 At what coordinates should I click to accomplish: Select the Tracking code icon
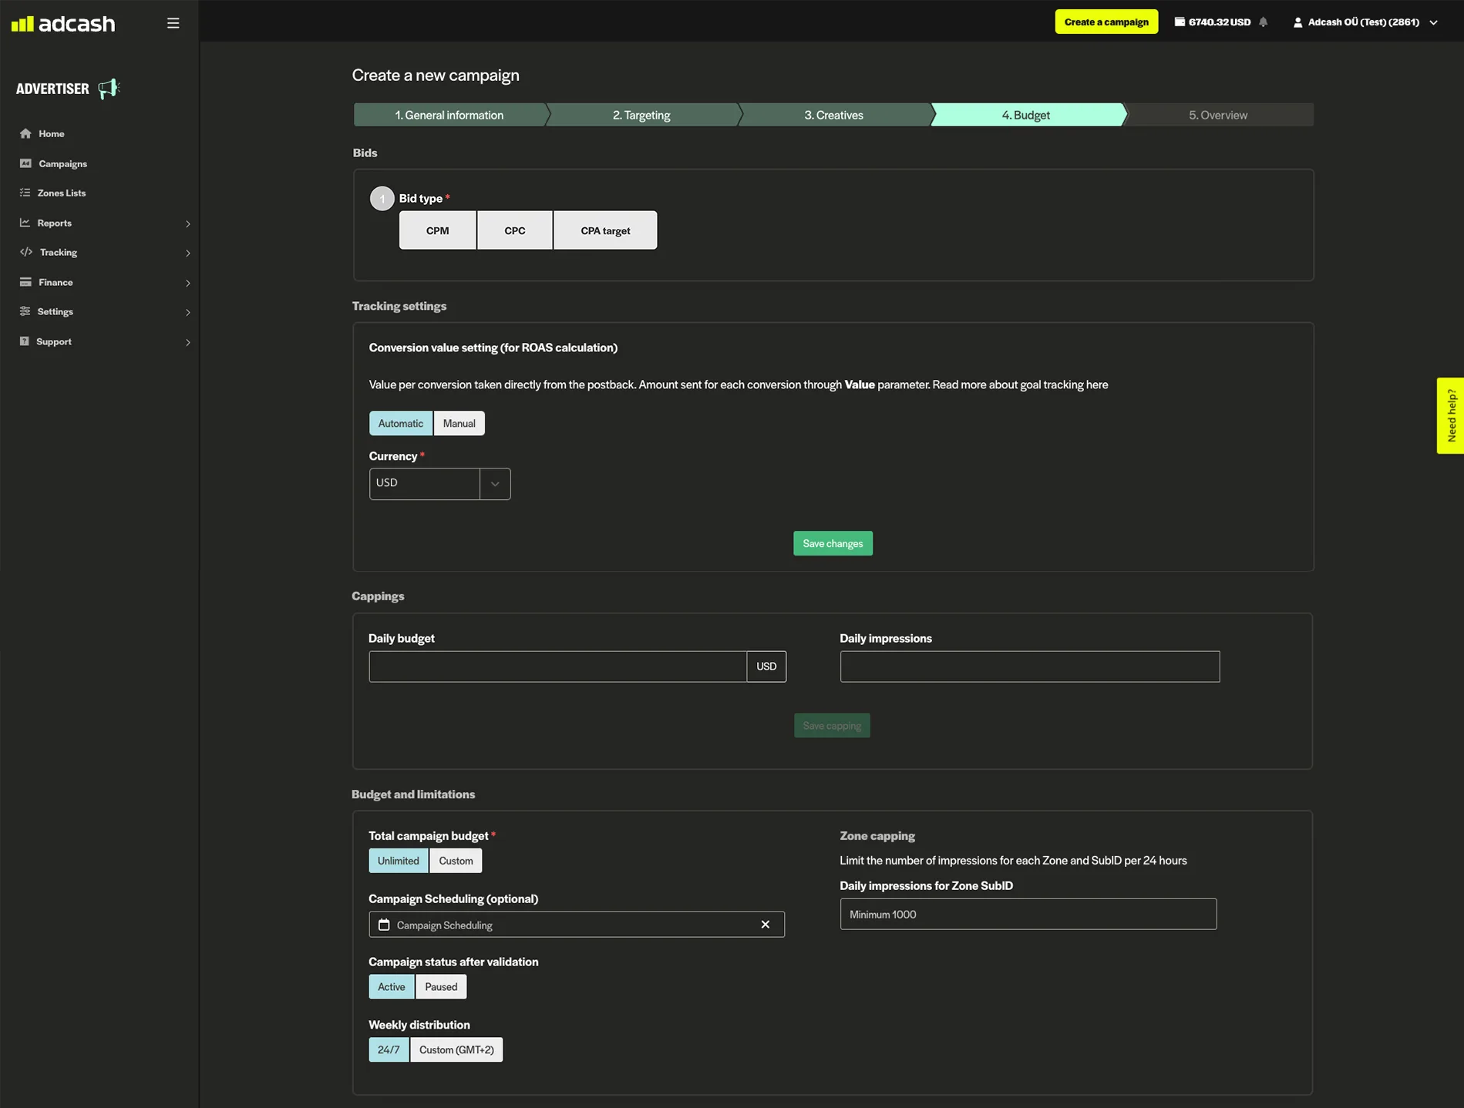point(25,252)
